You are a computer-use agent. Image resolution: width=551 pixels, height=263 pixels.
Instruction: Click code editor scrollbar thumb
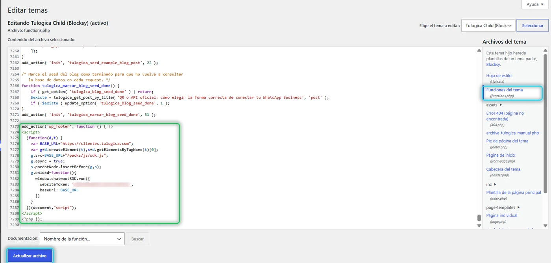click(x=479, y=218)
